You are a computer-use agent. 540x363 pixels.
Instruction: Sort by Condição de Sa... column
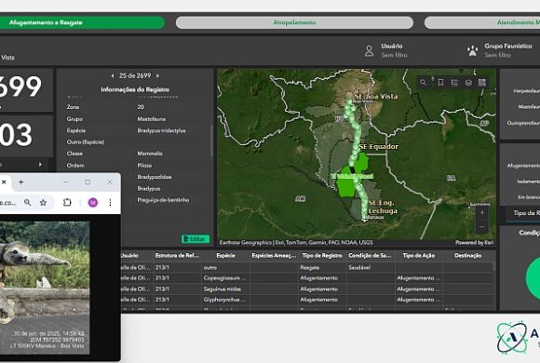[370, 256]
